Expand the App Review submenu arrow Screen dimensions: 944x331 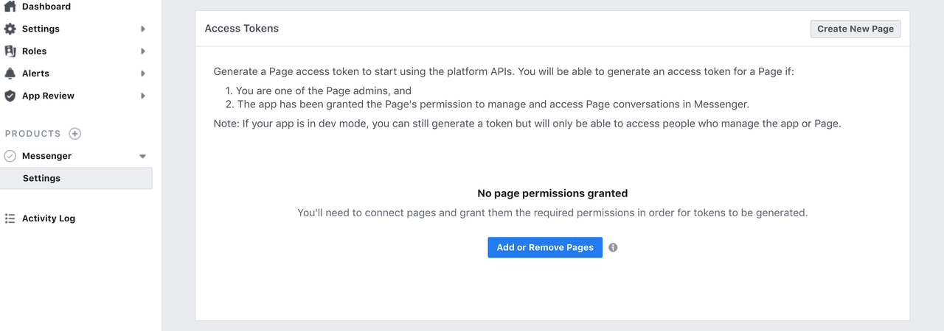pos(143,96)
